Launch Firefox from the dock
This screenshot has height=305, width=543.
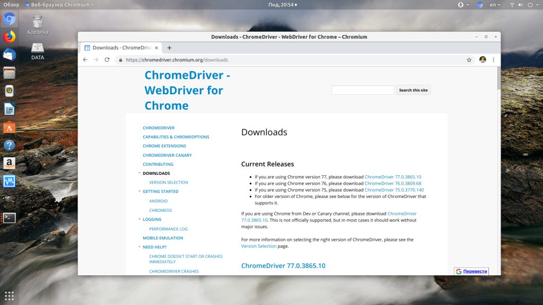[x=9, y=37]
